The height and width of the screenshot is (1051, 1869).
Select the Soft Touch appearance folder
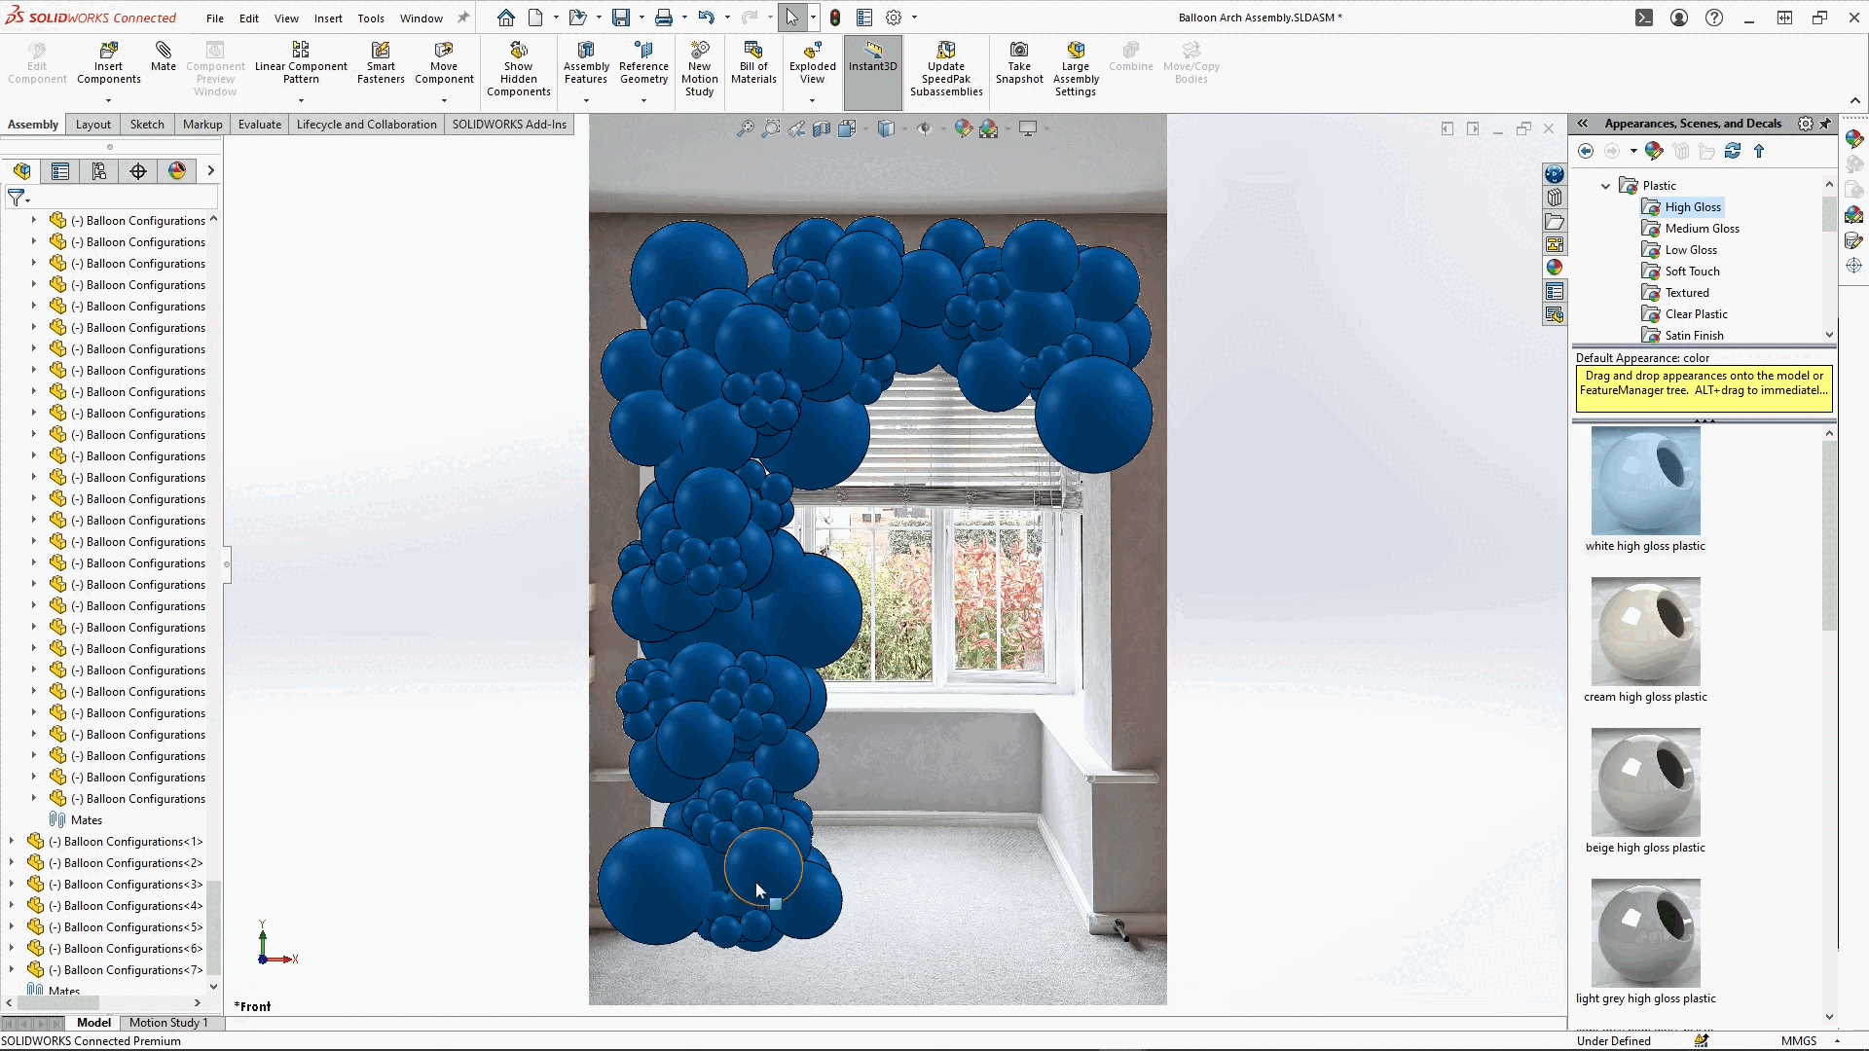1691,271
